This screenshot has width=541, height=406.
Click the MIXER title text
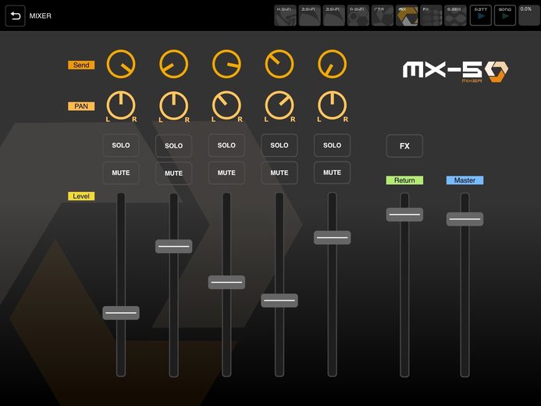pos(41,16)
